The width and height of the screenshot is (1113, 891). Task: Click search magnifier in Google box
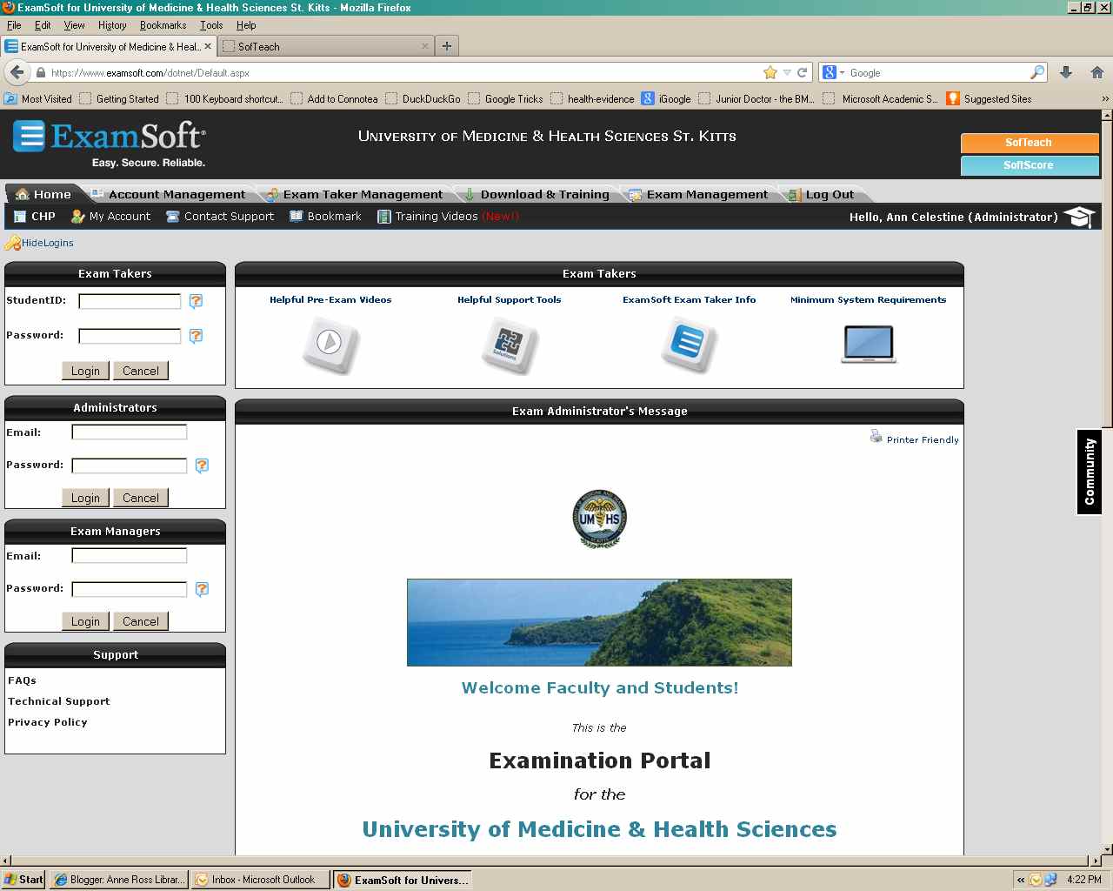click(x=1037, y=72)
